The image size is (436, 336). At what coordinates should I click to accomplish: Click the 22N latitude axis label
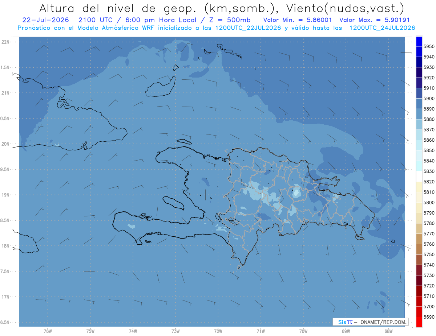pyautogui.click(x=6, y=42)
